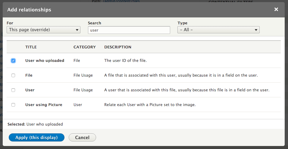This screenshot has width=288, height=149.
Task: Uncheck the User who uploaded checkbox
Action: pyautogui.click(x=13, y=61)
